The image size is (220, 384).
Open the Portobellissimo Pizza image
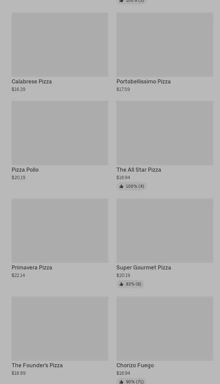click(x=165, y=45)
